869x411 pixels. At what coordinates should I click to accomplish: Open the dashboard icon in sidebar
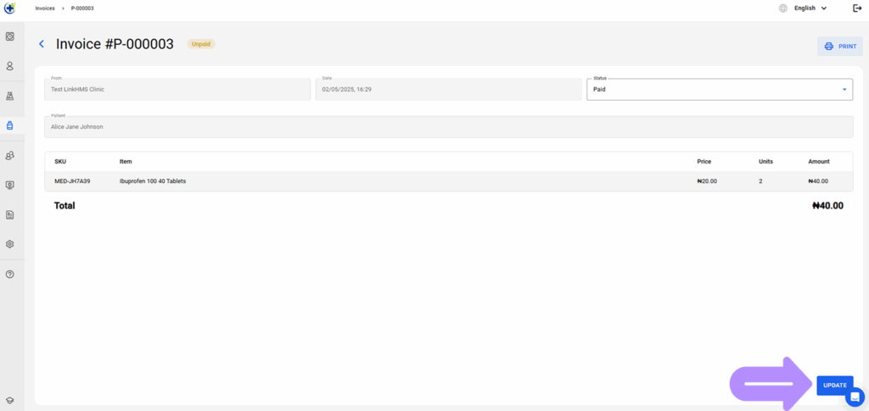[9, 36]
